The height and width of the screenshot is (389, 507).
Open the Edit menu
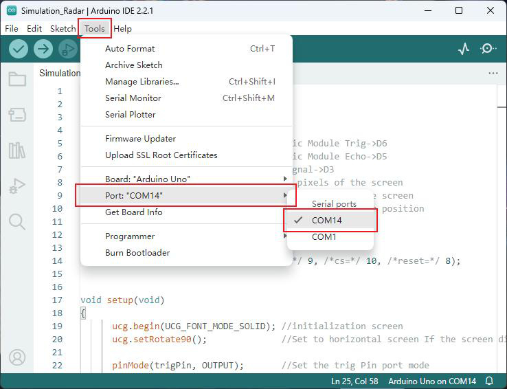tap(34, 28)
